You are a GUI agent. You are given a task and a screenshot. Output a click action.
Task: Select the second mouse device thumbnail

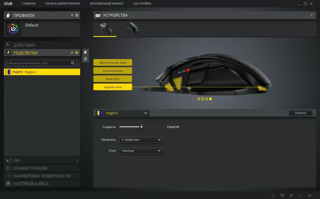point(132,28)
